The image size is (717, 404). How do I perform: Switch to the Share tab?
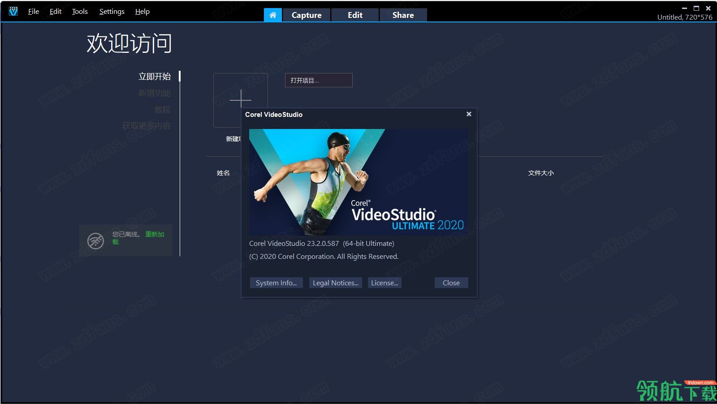pos(403,15)
